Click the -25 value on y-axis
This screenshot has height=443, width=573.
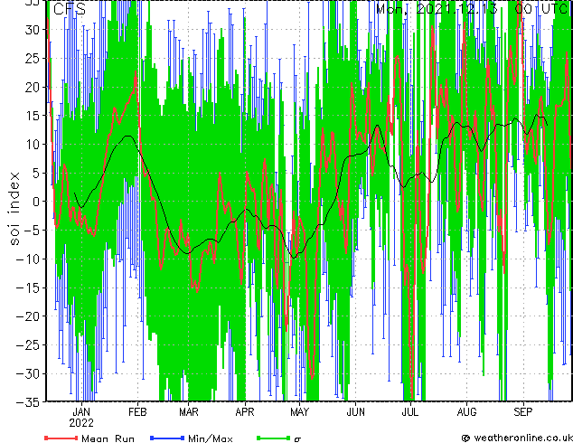click(x=27, y=344)
